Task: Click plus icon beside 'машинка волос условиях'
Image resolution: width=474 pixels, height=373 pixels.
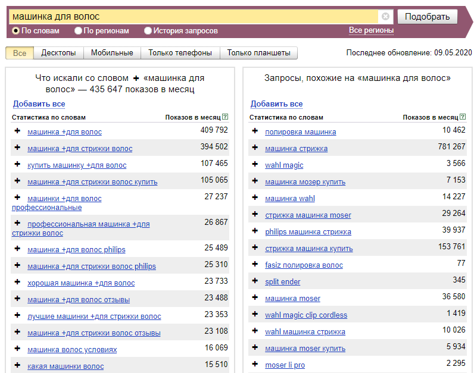Action: [x=17, y=348]
